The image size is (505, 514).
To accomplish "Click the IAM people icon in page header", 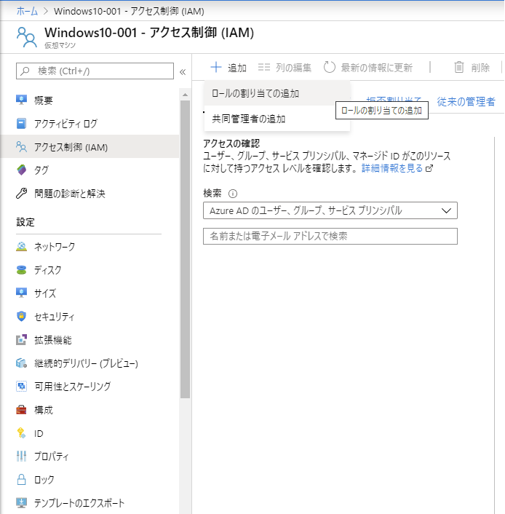I will 26,37.
